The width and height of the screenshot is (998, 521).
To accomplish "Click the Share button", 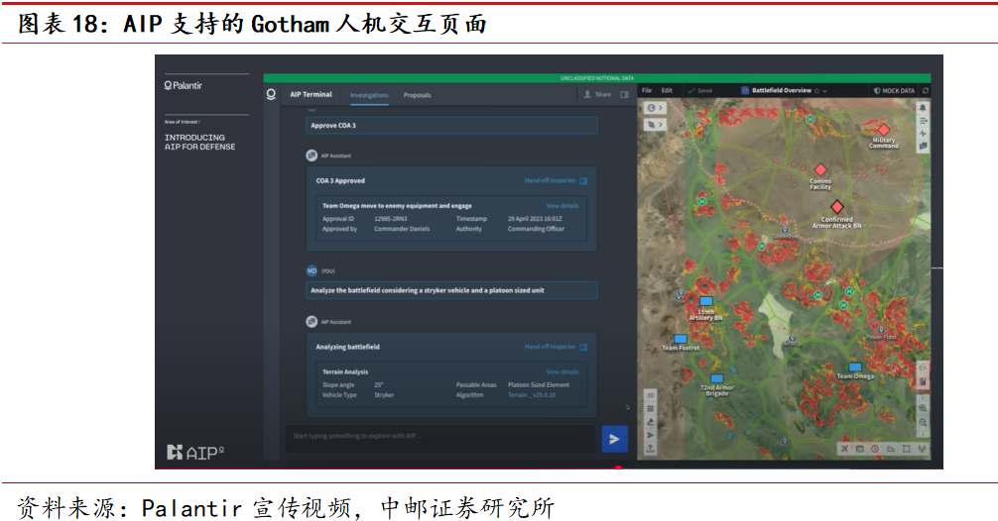I will click(597, 95).
